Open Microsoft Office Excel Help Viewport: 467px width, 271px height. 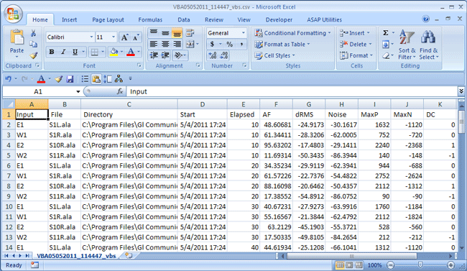(x=426, y=19)
